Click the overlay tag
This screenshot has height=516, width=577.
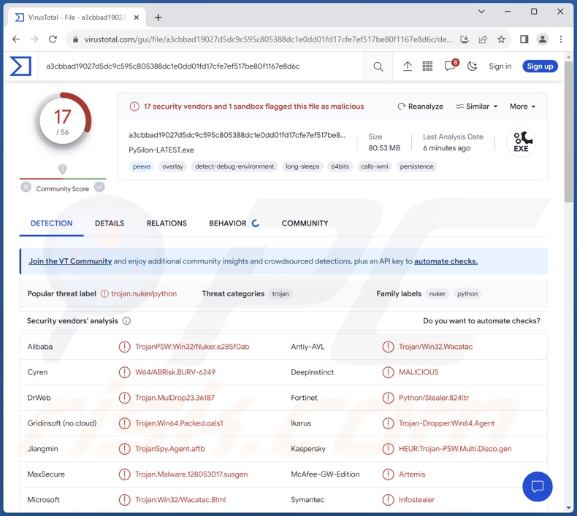tap(172, 166)
